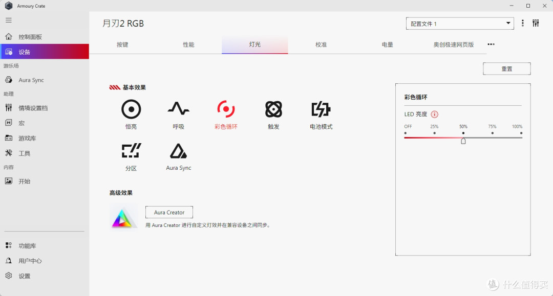Select the 彩色循环 color cycle effect icon

pos(226,109)
